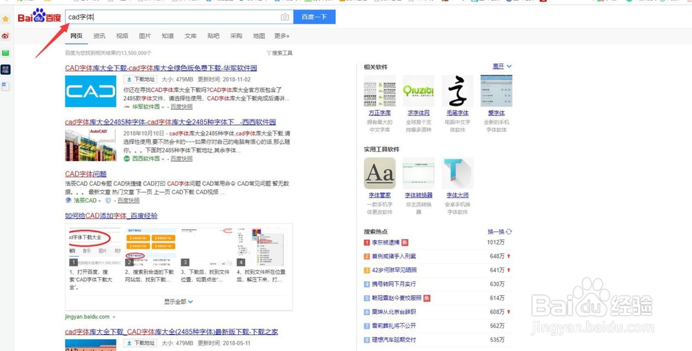Open hot search 雪莉葬礼将不公开
The width and height of the screenshot is (692, 351).
coord(394,326)
